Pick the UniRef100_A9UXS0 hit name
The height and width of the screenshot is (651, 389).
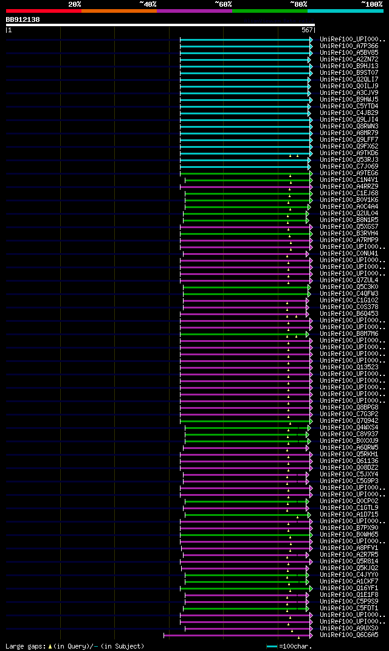[x=349, y=628]
